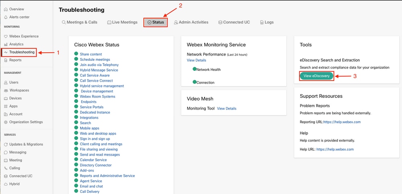Image resolution: width=402 pixels, height=194 pixels.
Task: Open Network Performance View Details link
Action: pos(197,60)
